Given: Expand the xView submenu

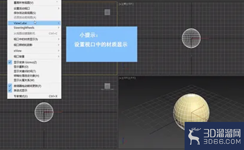Looking at the screenshot, I should click(x=34, y=51).
